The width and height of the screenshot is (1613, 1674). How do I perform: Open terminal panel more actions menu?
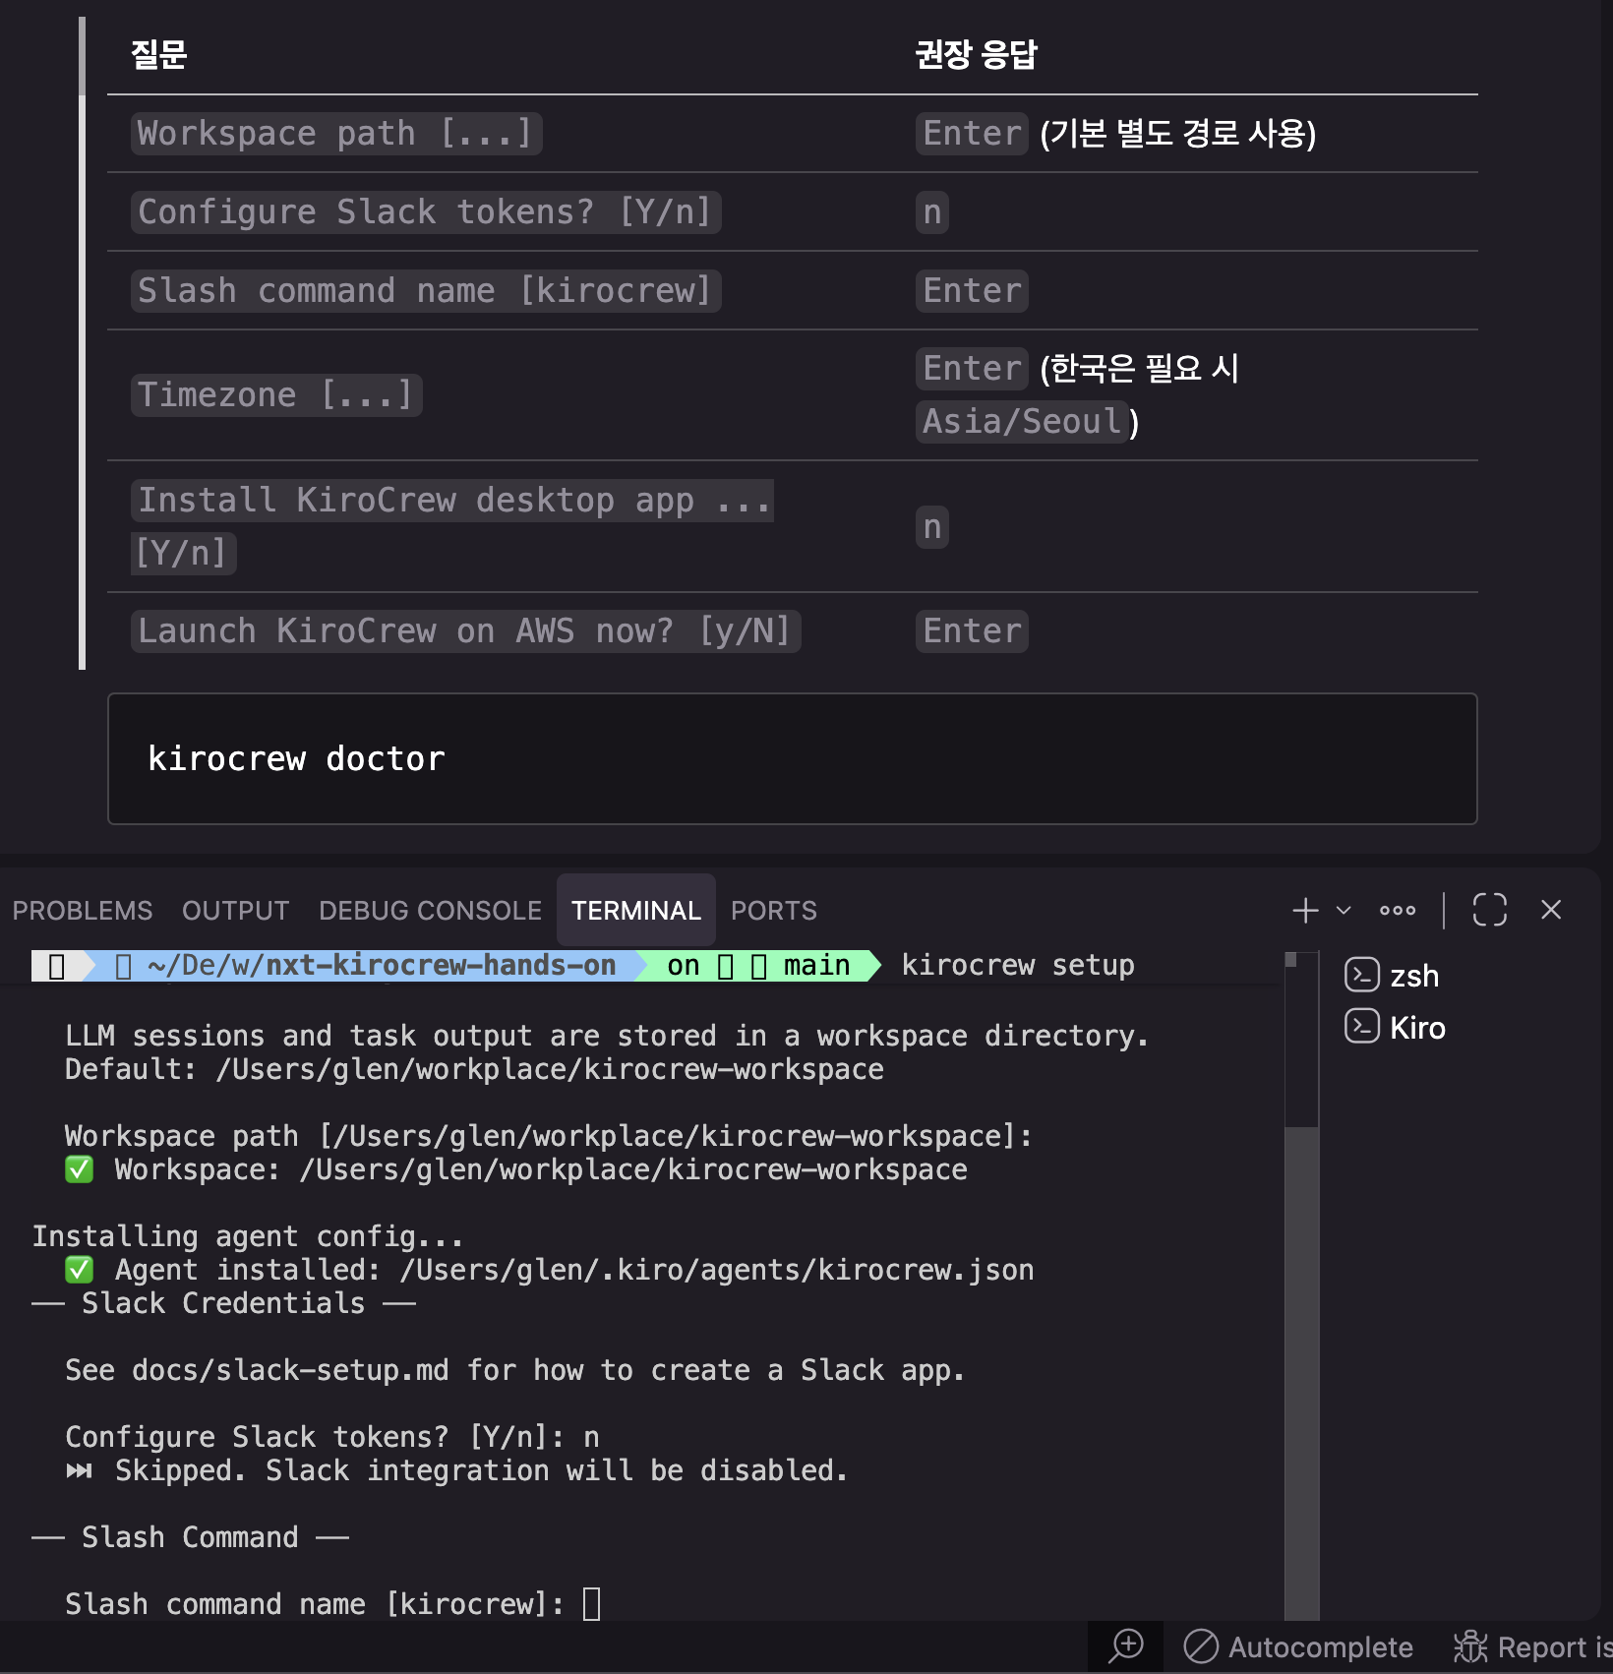[1398, 911]
